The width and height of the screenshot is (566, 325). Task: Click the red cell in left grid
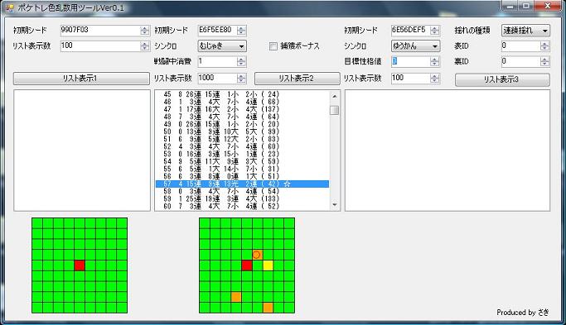(x=80, y=265)
